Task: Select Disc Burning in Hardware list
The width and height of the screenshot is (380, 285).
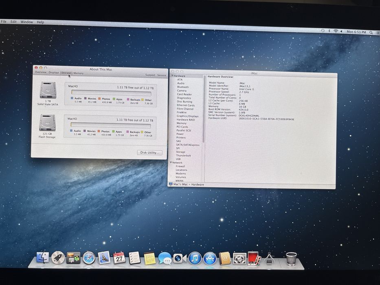Action: [x=185, y=101]
